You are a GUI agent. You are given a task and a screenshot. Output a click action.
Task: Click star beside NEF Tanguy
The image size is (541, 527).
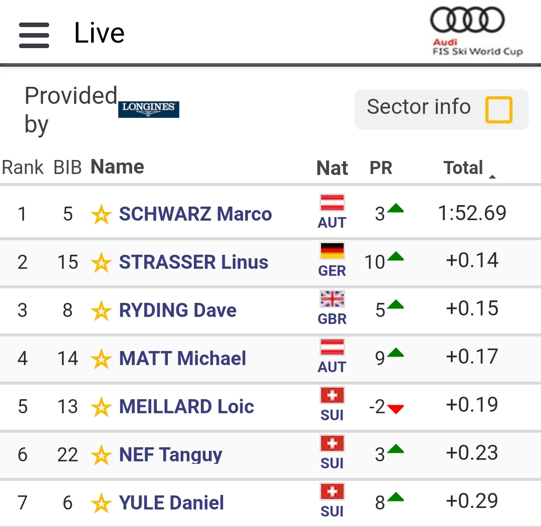coord(101,456)
